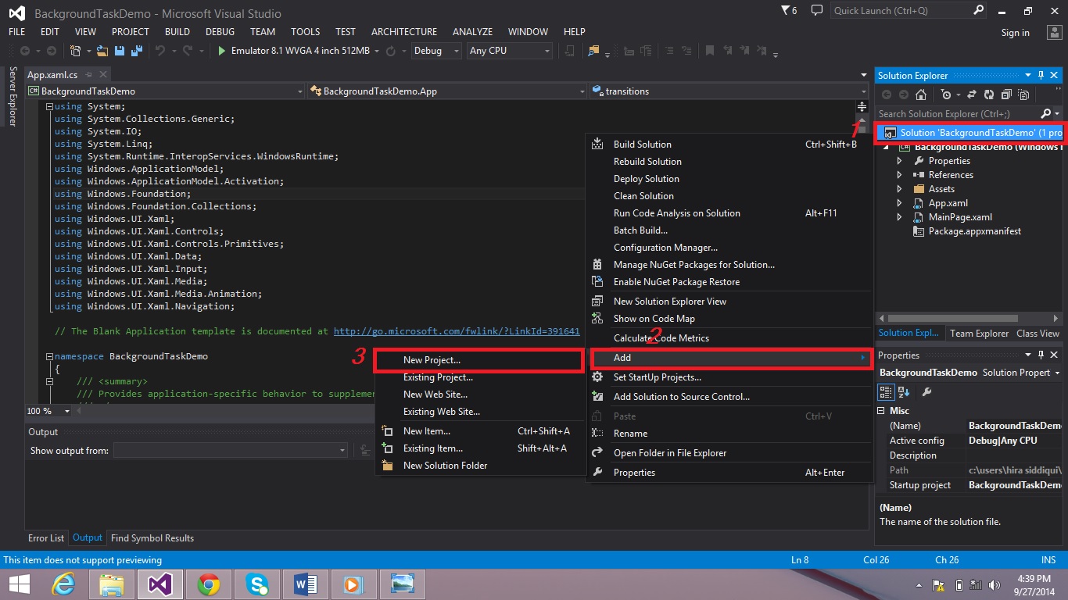This screenshot has width=1068, height=600.
Task: Open File Explorer from the taskbar
Action: [113, 584]
